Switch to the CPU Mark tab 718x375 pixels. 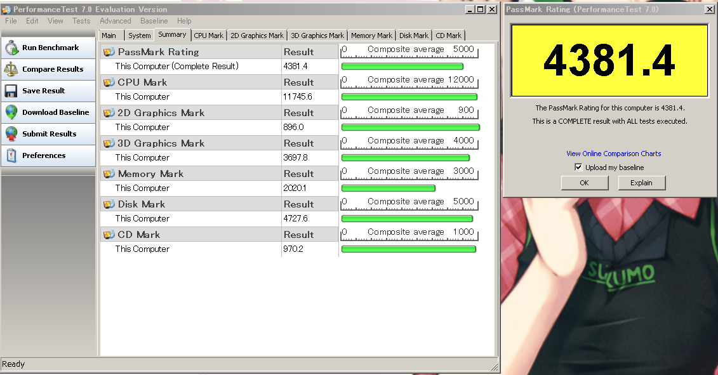pyautogui.click(x=209, y=36)
